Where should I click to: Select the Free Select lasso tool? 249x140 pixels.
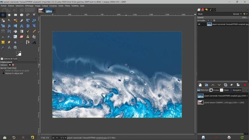point(28,15)
